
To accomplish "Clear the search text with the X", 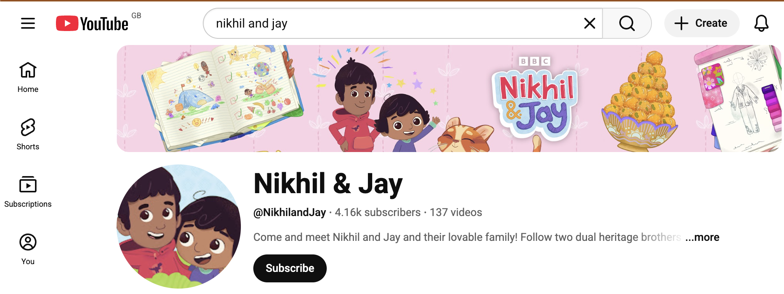I will (x=589, y=23).
